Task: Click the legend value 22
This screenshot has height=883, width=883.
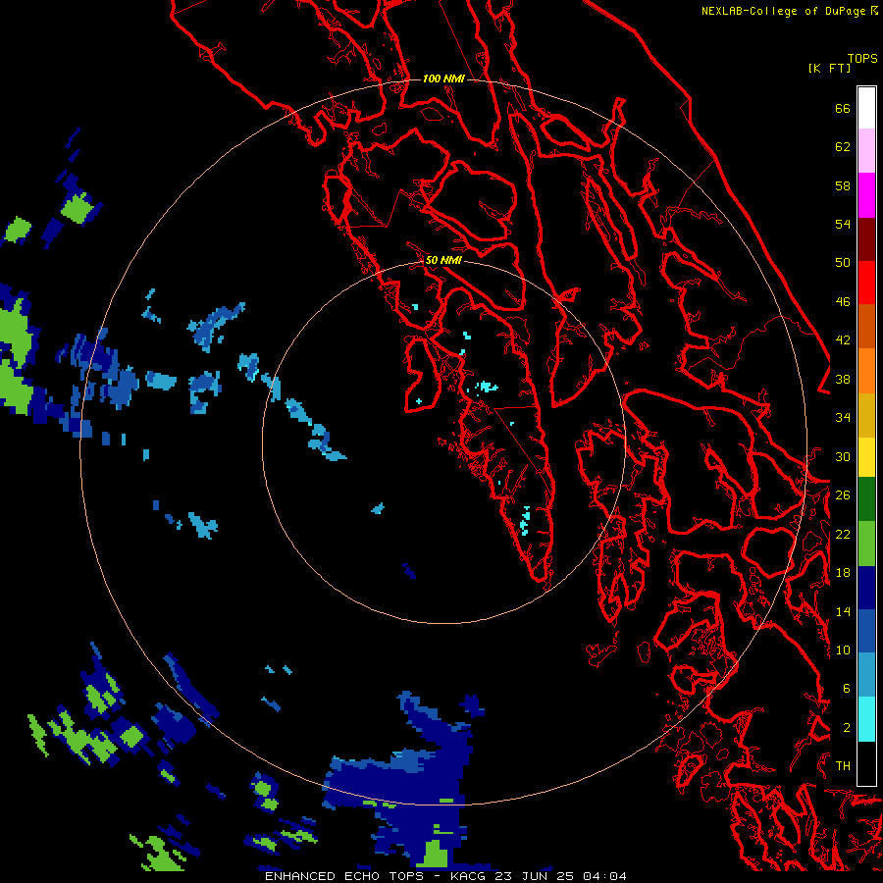Action: click(x=843, y=534)
